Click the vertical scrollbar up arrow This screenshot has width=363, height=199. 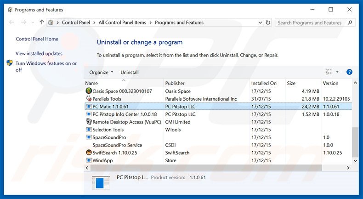point(355,83)
